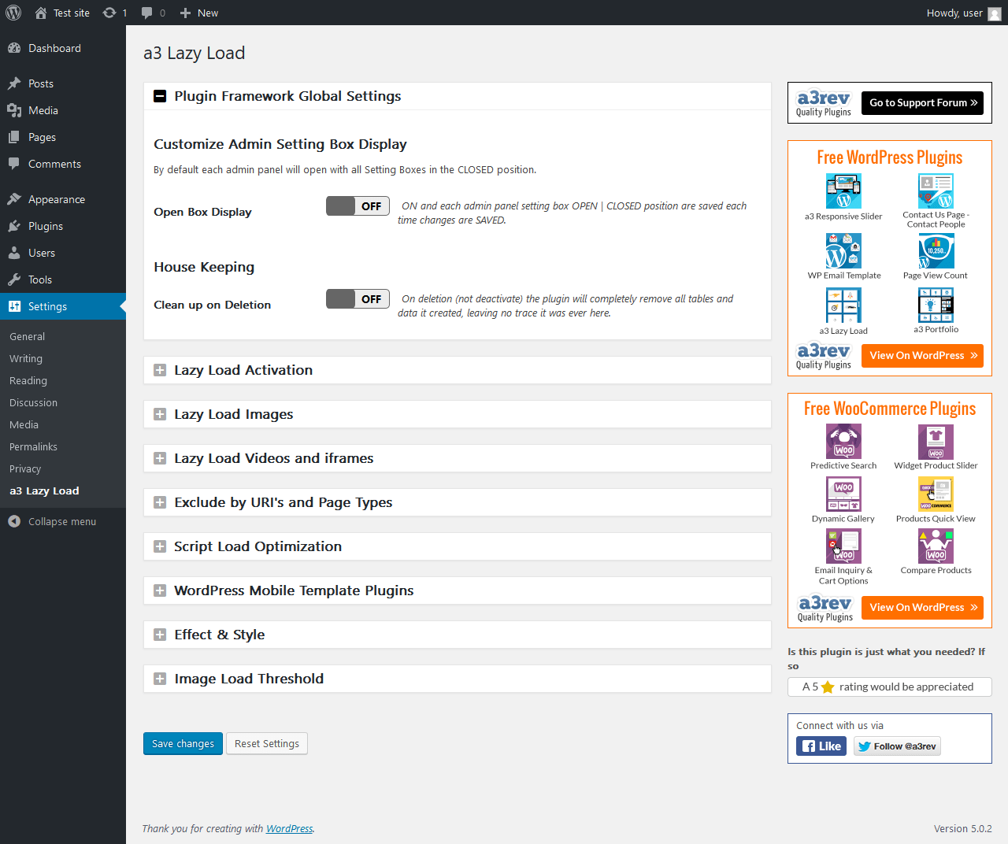Toggle the Open Box Display switch
This screenshot has height=844, width=1008.
point(358,206)
